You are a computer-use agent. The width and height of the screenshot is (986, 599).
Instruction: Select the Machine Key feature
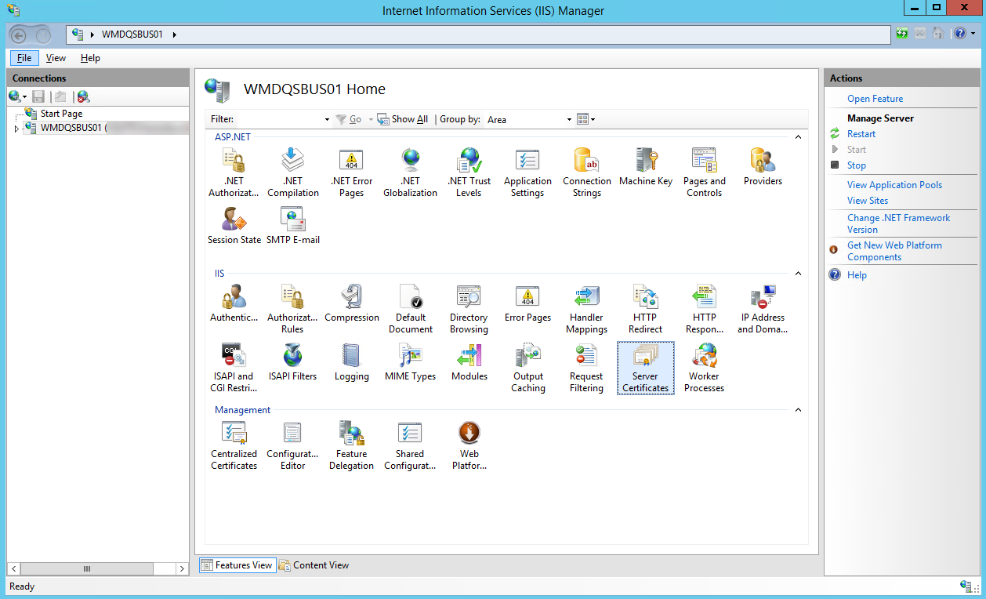click(645, 169)
